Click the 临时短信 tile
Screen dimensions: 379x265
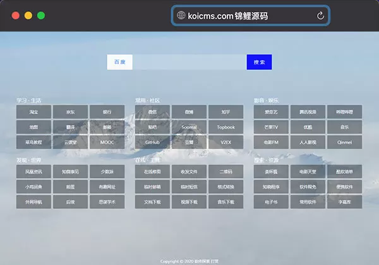(x=189, y=187)
